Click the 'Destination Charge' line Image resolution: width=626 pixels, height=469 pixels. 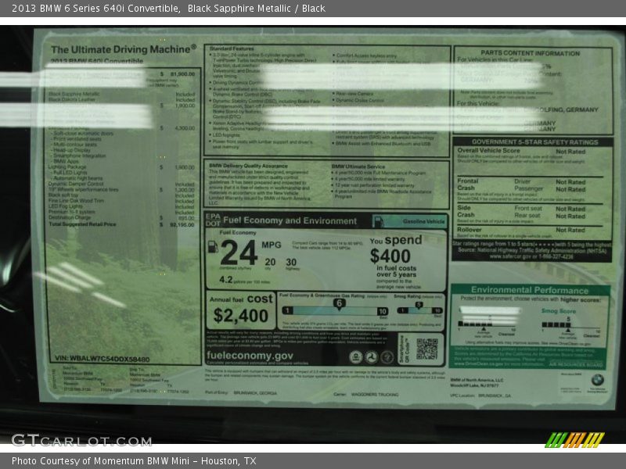coord(70,217)
